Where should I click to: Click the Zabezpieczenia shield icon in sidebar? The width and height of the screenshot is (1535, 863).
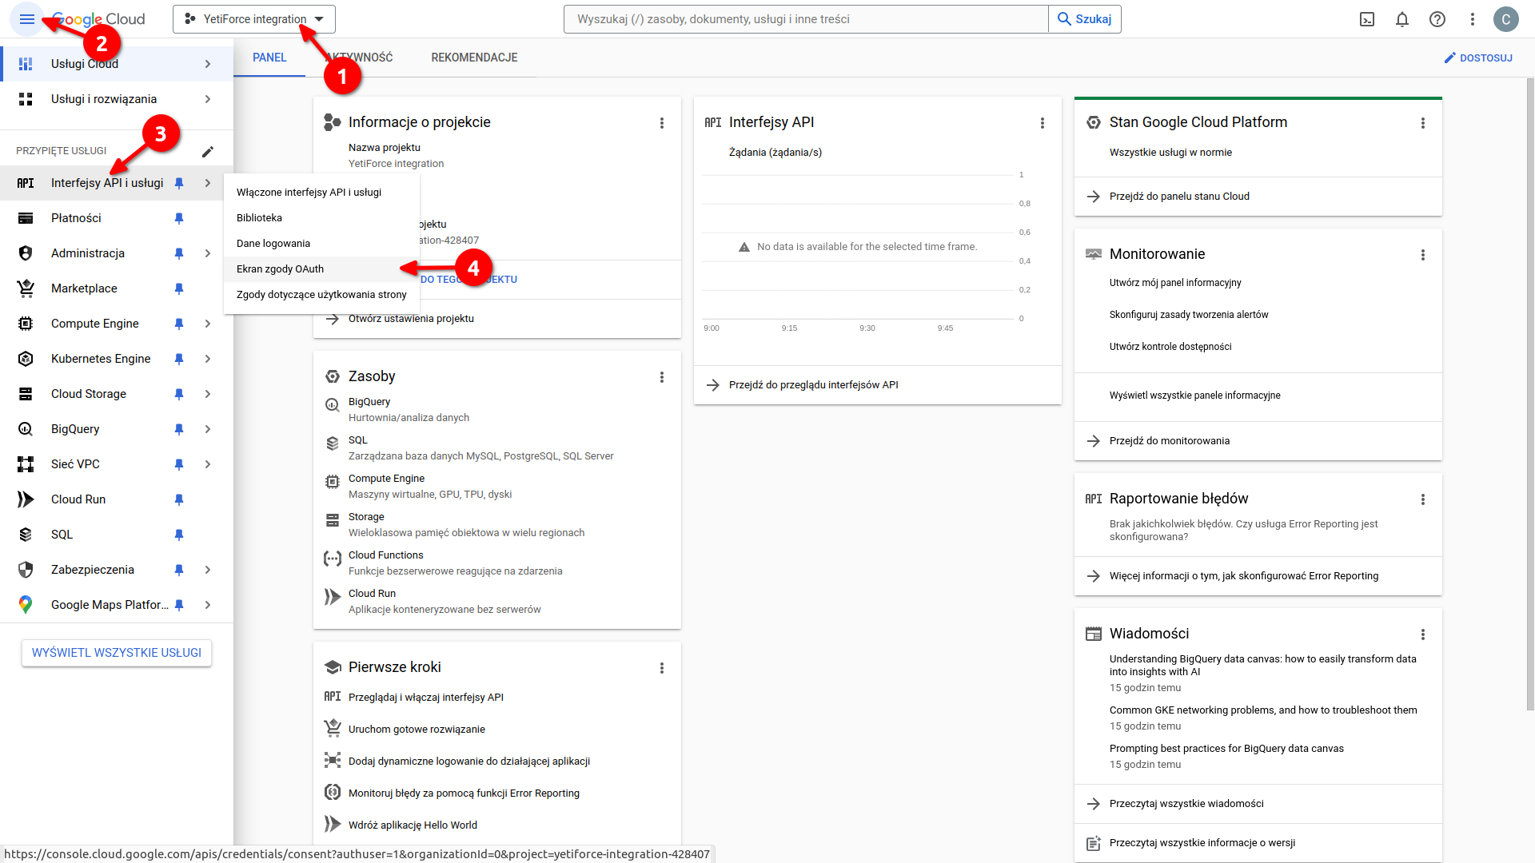pyautogui.click(x=26, y=570)
